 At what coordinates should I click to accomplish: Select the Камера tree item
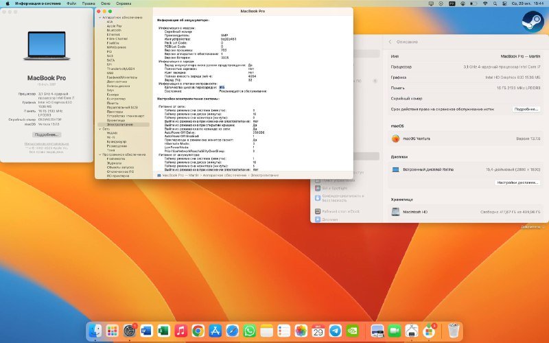pyautogui.click(x=113, y=95)
